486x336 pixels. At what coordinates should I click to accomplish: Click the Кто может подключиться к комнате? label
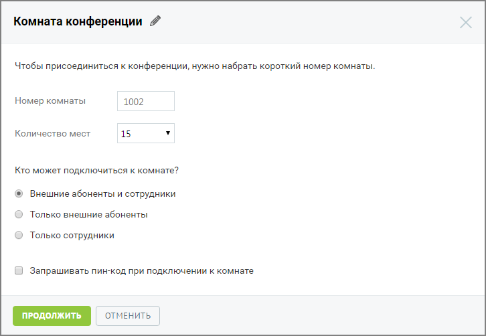coord(96,171)
